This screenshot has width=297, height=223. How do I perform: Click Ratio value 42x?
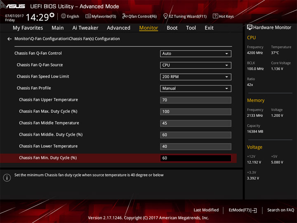tap(250, 85)
